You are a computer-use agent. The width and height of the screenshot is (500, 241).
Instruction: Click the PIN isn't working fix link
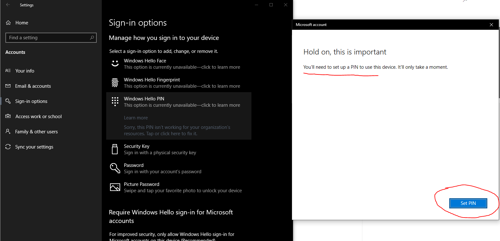click(x=177, y=130)
